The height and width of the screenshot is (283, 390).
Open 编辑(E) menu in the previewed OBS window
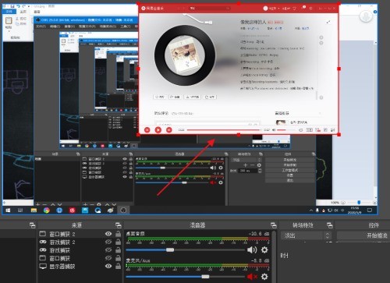tap(55, 27)
